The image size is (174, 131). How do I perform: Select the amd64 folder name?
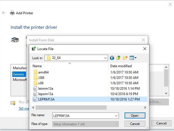43,72
